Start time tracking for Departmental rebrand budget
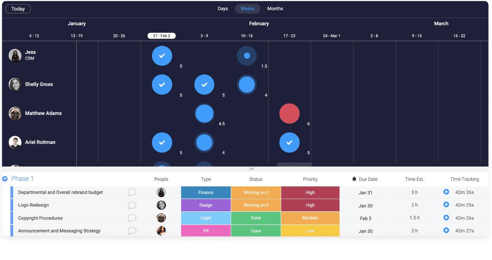492x260 pixels. coord(446,192)
